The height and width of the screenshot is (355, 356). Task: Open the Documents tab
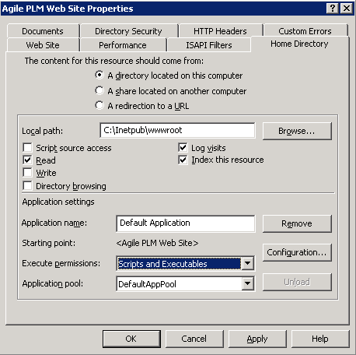43,31
